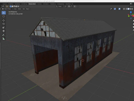Open the View menu
The height and width of the screenshot is (101, 134).
click(x=15, y=9)
